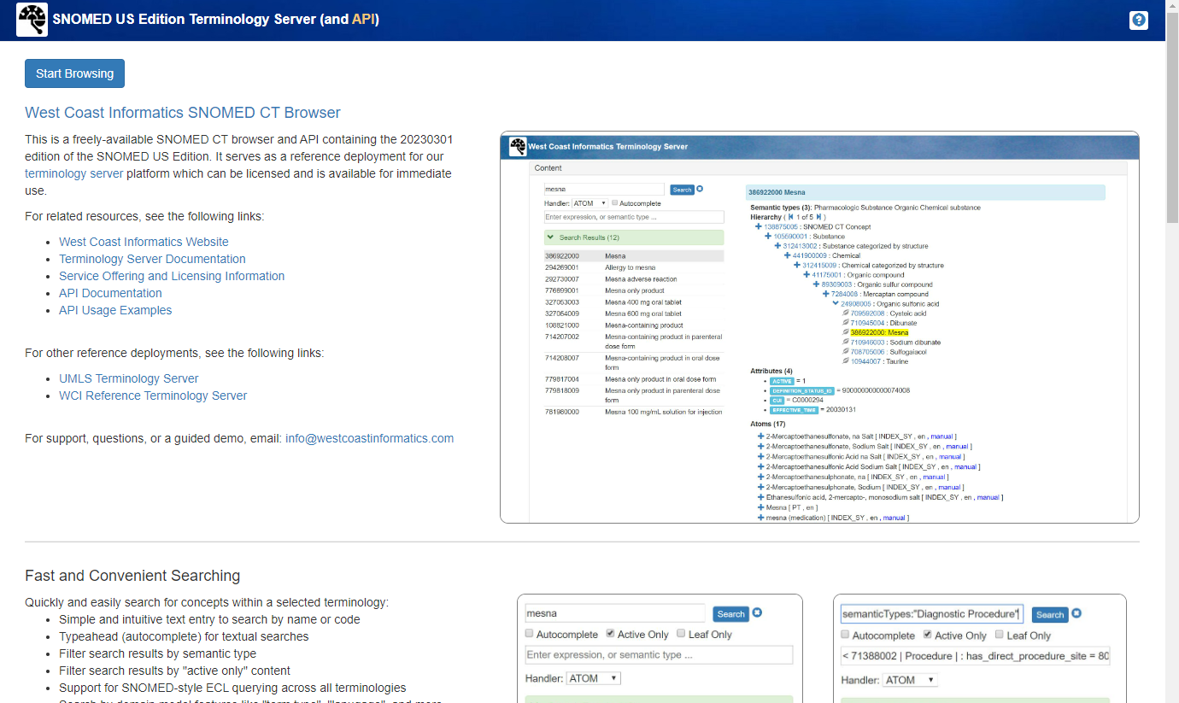Open the help question-mark icon

pyautogui.click(x=1138, y=21)
